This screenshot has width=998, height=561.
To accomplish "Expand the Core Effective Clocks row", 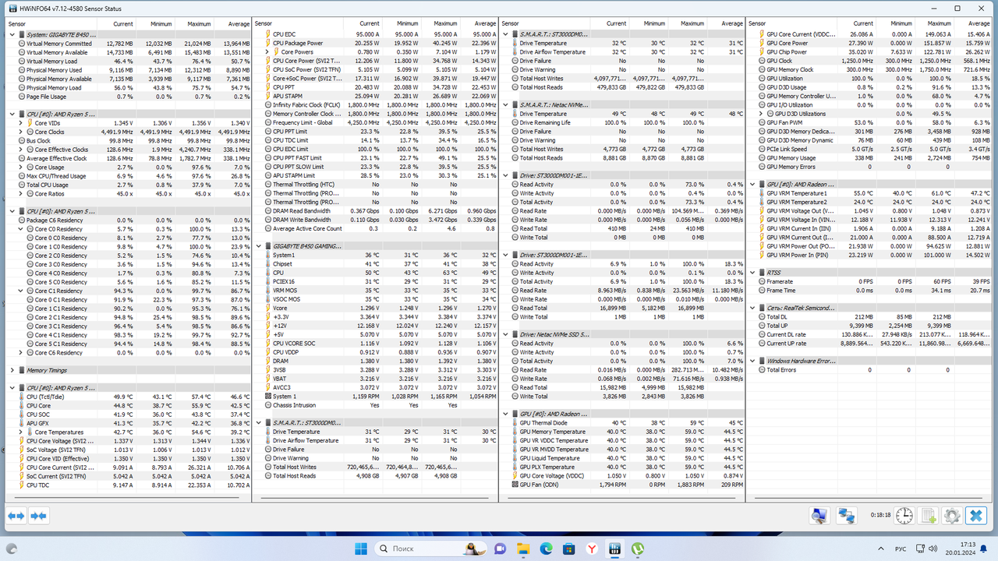I will coord(21,150).
